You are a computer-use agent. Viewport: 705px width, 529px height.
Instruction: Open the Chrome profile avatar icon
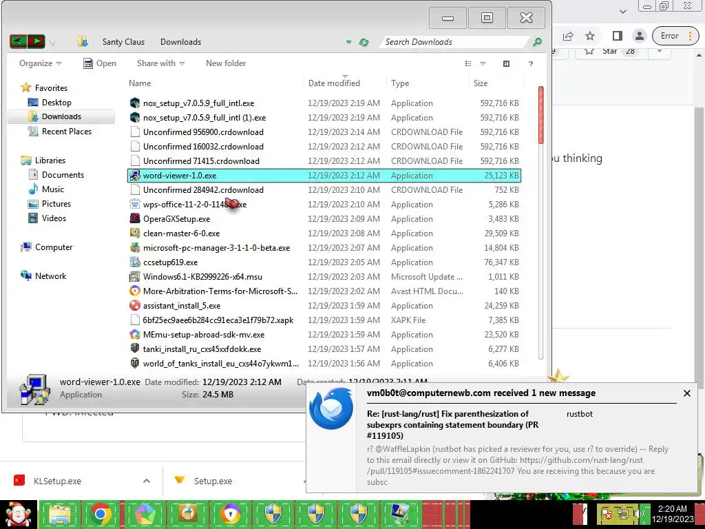coord(639,36)
